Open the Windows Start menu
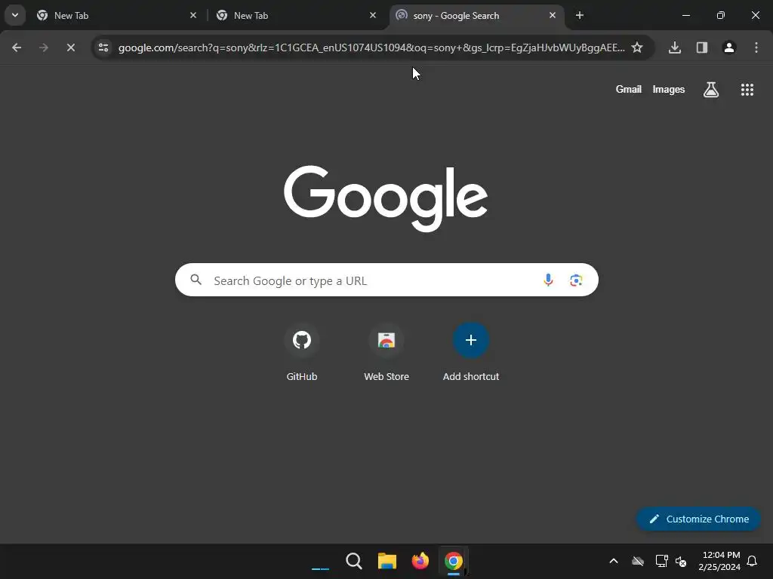Screen dimensions: 773x579 click(320, 561)
